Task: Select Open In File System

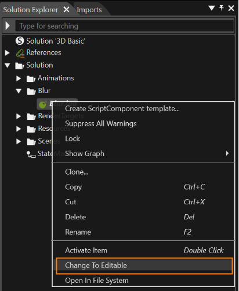Action: click(x=97, y=281)
